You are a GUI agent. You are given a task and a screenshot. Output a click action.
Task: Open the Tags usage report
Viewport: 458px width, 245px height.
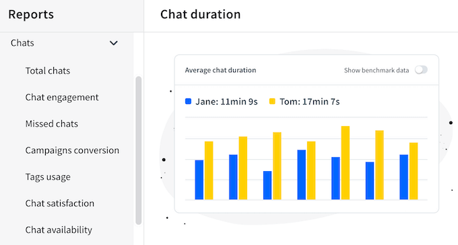click(48, 177)
